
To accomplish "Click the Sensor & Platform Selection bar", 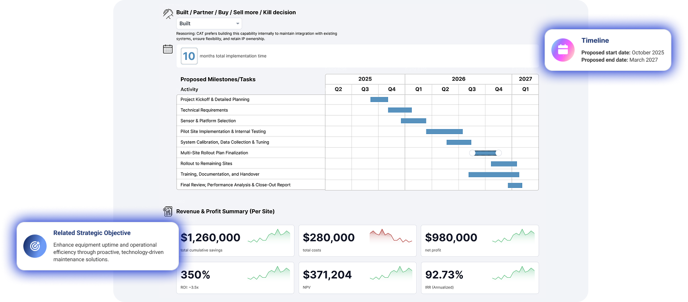I will coord(413,121).
